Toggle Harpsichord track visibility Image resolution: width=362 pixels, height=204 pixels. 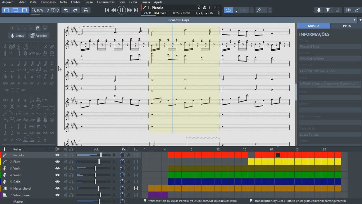tap(57, 188)
